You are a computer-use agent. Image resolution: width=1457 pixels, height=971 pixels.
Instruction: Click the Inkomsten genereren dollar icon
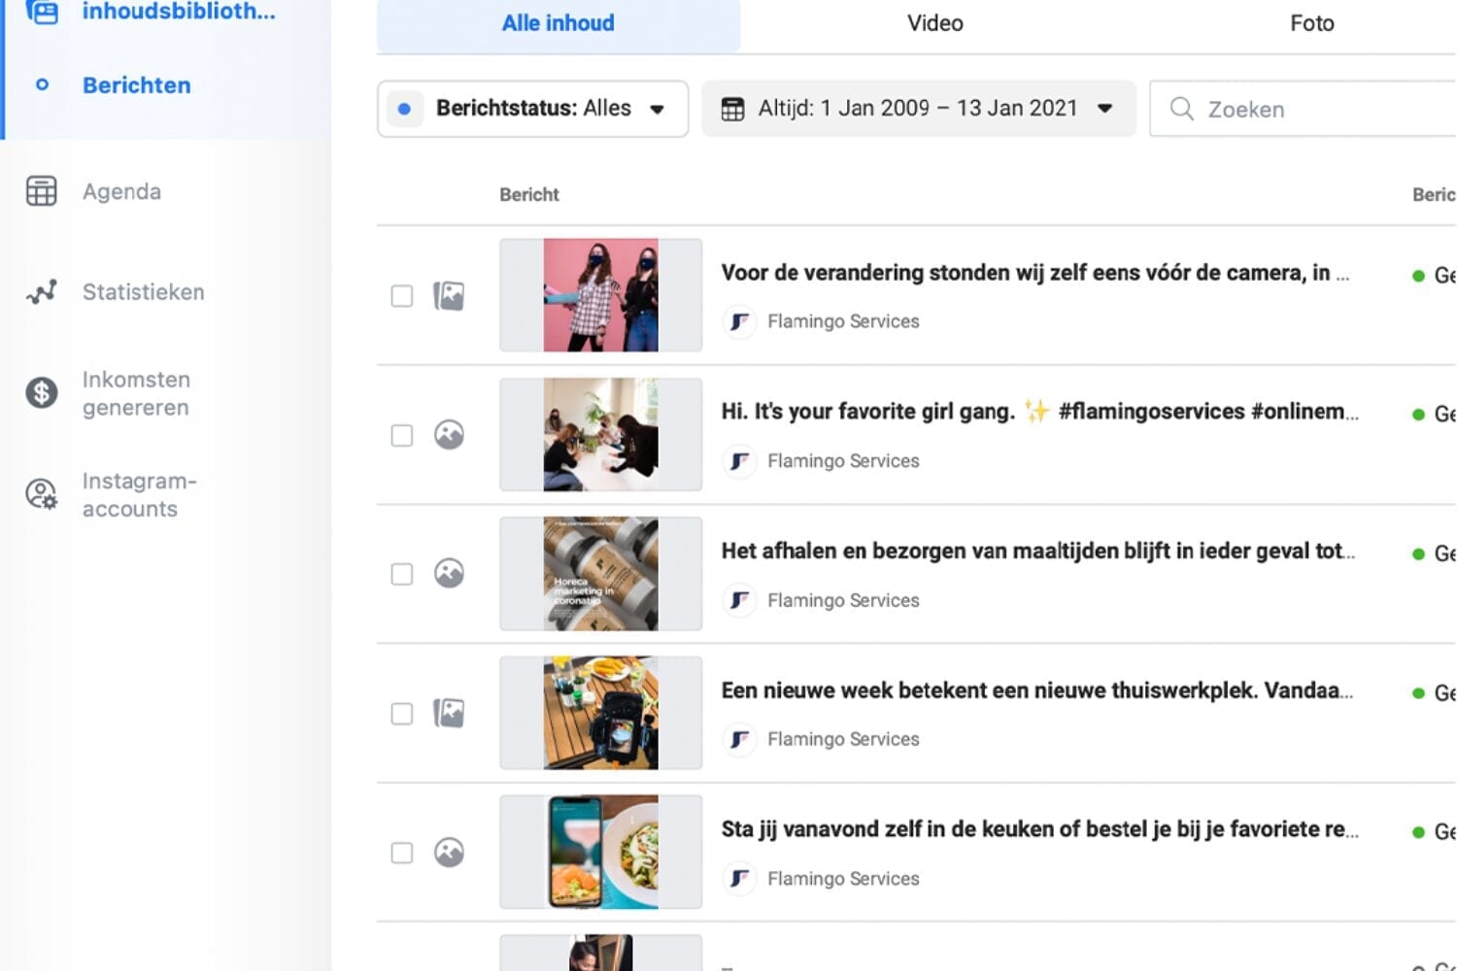point(41,393)
